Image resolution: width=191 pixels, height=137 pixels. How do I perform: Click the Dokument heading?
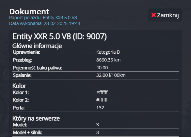tap(29, 12)
